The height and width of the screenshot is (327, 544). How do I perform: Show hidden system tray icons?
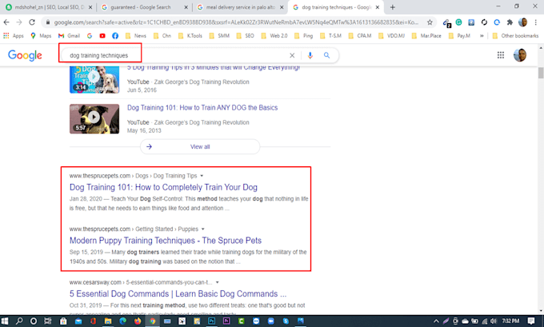coord(437,321)
